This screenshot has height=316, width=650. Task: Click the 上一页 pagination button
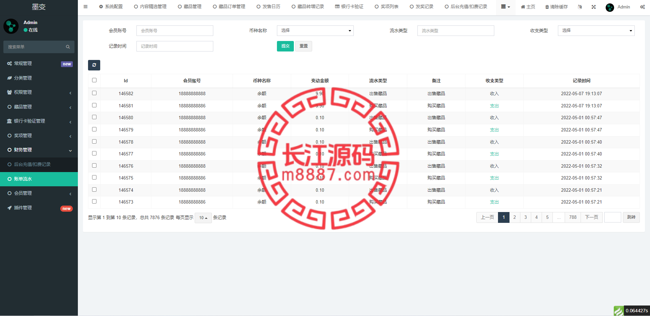pyautogui.click(x=487, y=217)
